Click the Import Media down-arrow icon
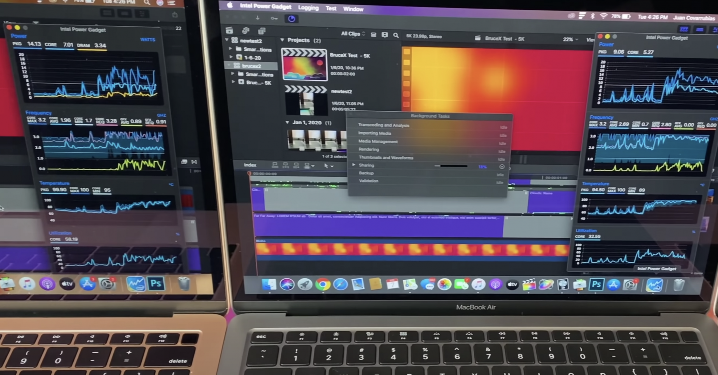The width and height of the screenshot is (718, 375). tap(257, 18)
